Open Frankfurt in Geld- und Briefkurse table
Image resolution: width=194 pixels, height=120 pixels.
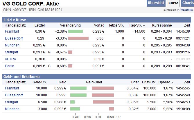pyautogui.click(x=12, y=88)
